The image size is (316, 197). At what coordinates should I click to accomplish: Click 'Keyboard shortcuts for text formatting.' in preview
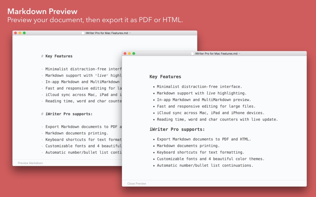[201, 152]
